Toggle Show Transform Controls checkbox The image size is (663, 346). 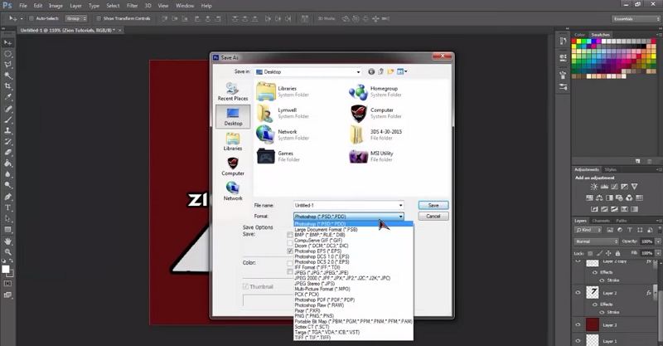99,18
